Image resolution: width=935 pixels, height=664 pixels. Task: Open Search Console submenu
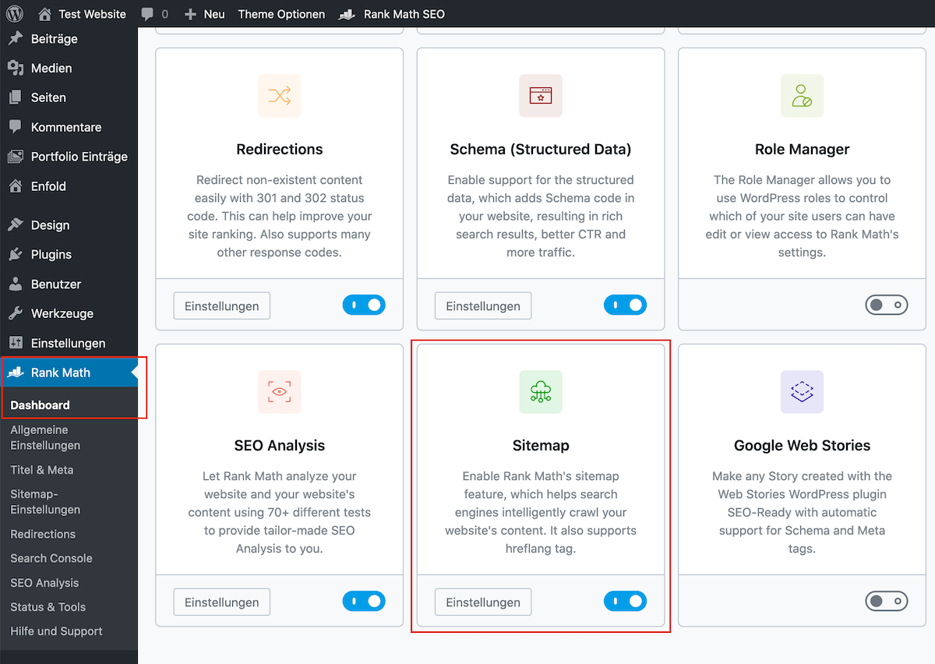click(x=51, y=558)
